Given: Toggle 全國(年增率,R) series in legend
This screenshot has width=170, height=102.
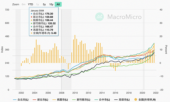Looking at the screenshot, I should (145, 100).
